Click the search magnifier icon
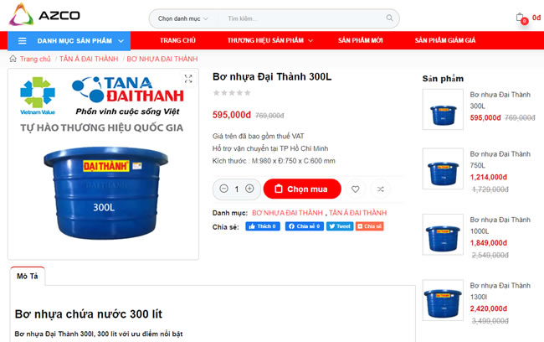 pos(389,18)
